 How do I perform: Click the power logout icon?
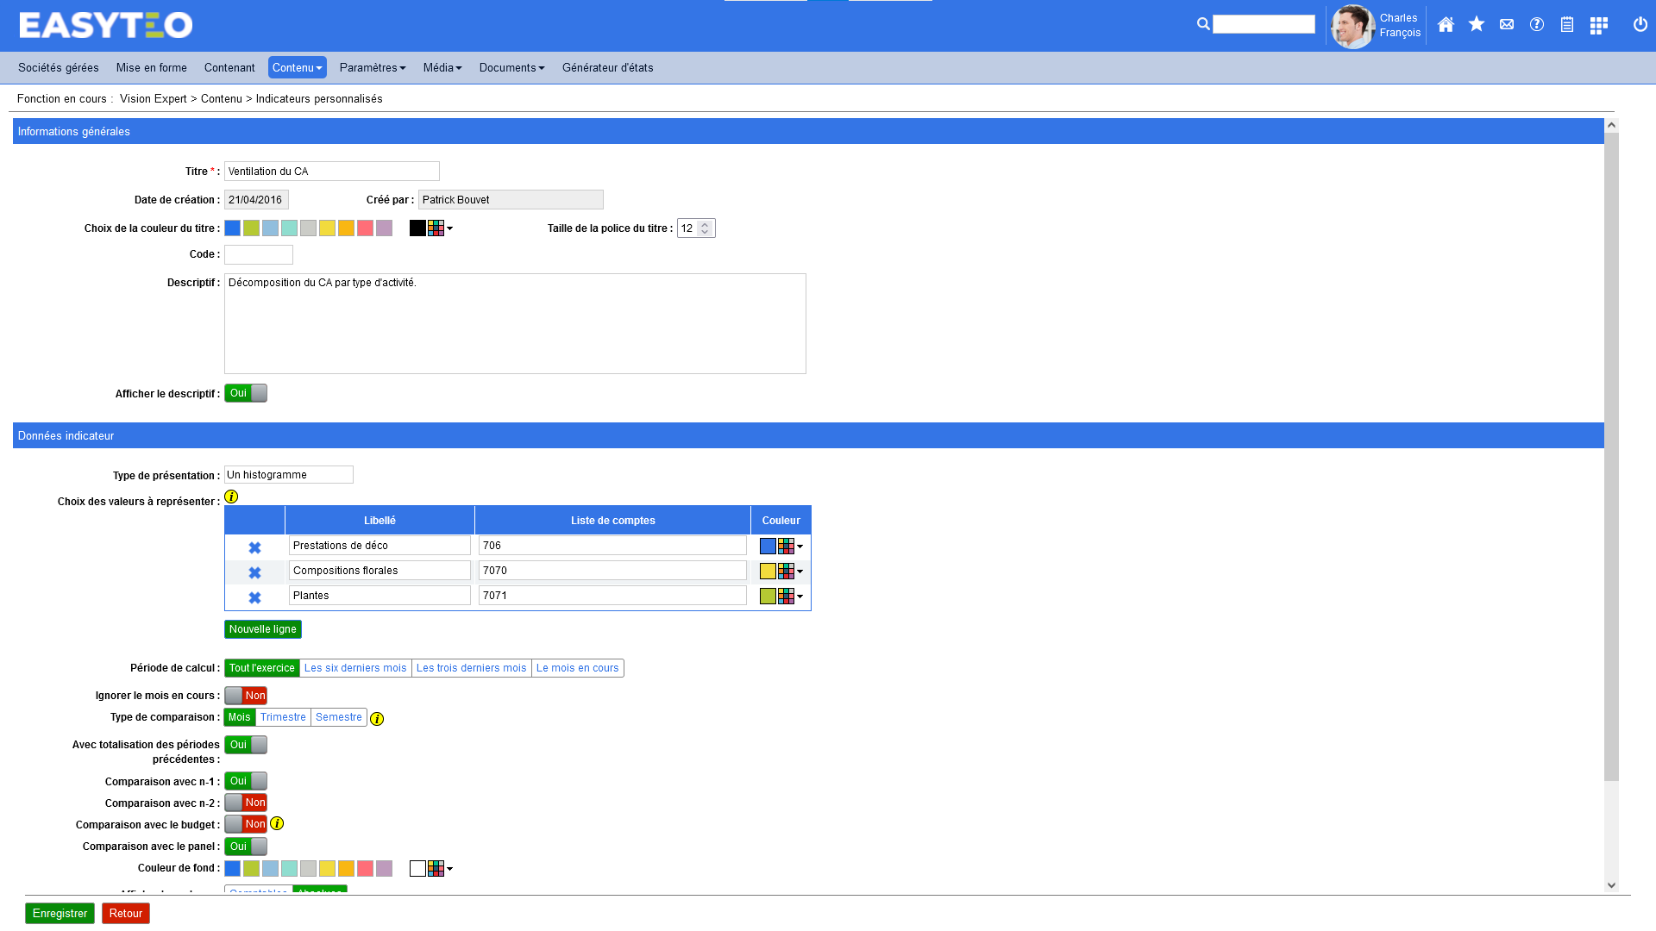[1640, 25]
